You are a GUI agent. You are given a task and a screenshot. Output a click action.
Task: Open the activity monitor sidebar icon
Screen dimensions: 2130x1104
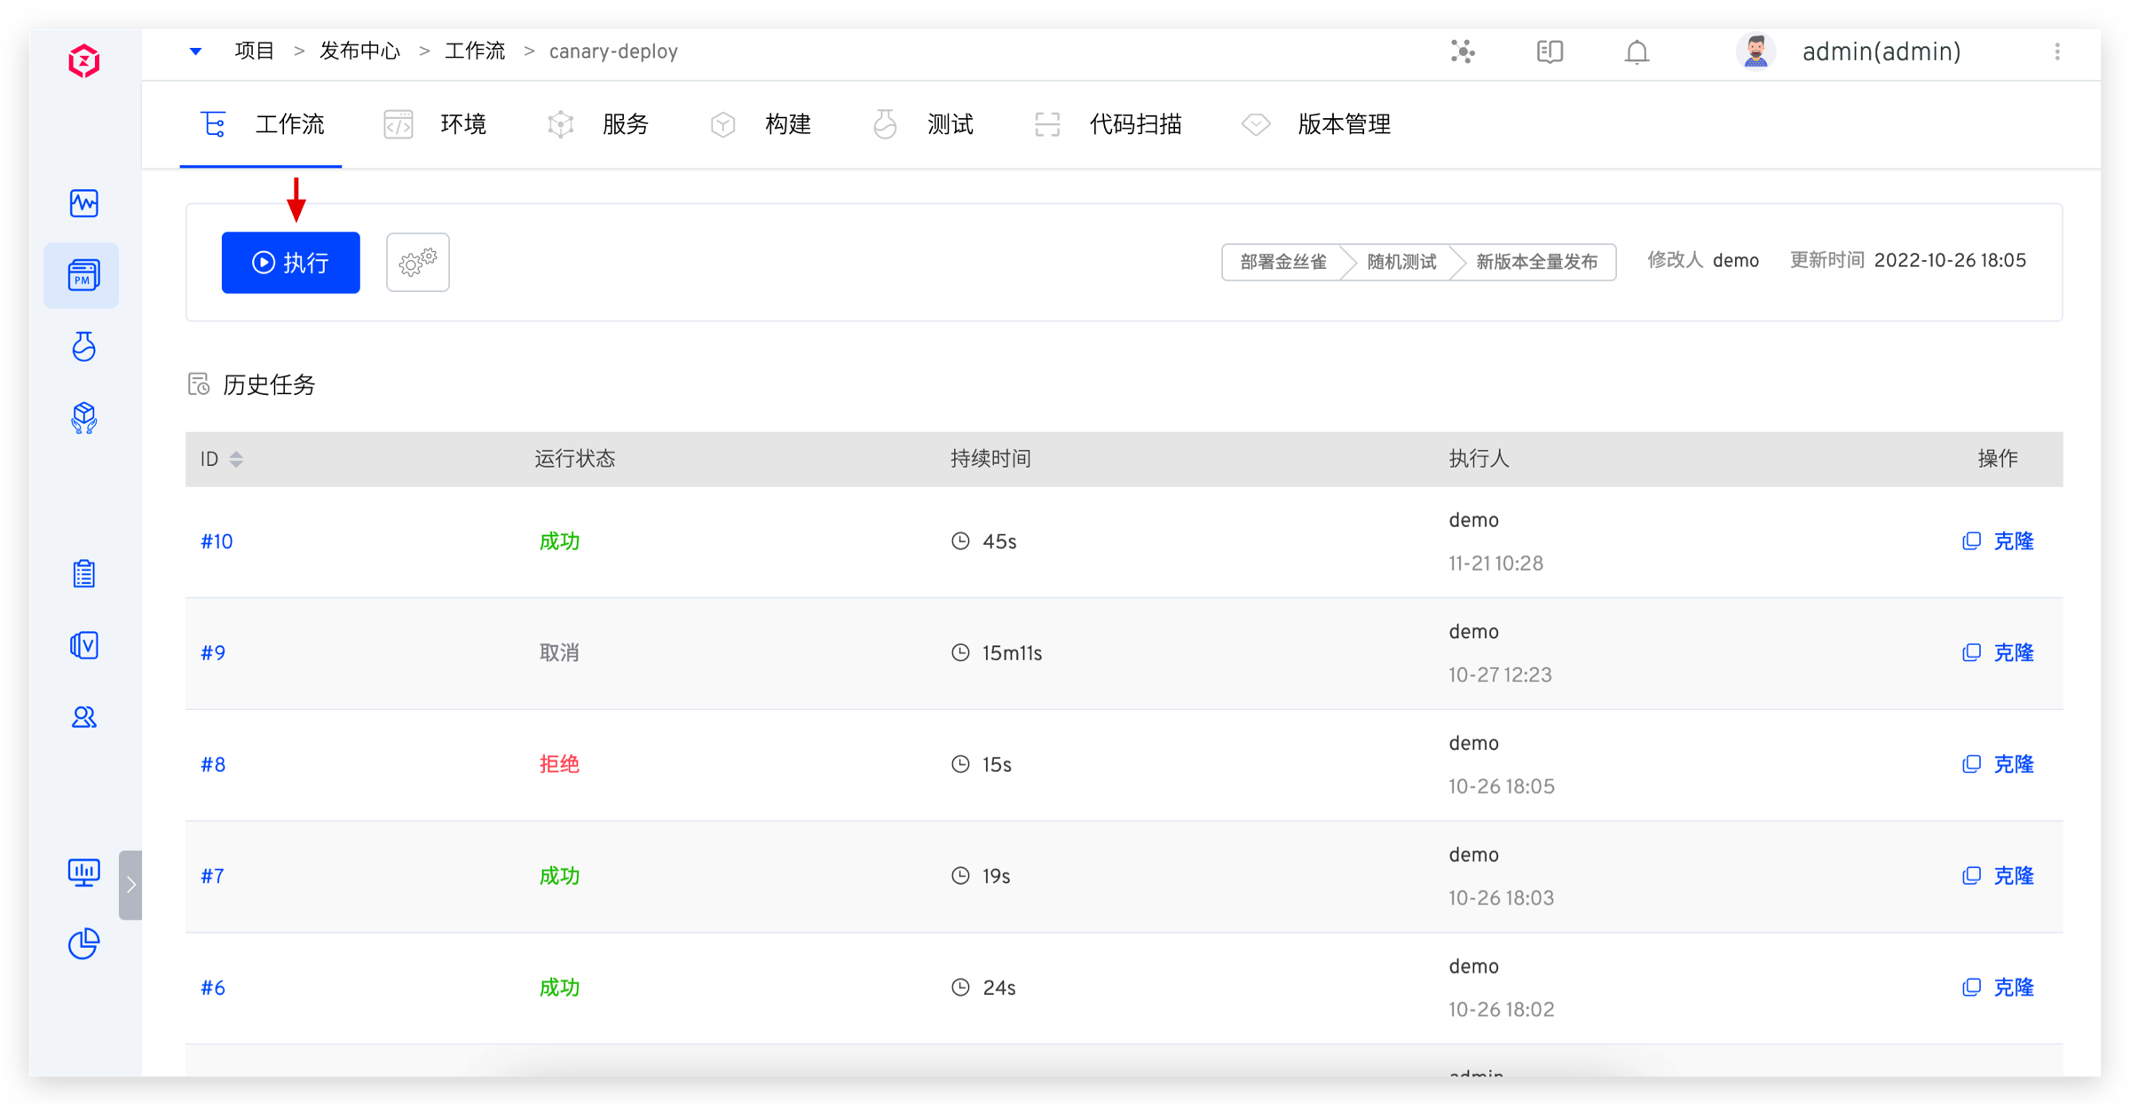84,203
